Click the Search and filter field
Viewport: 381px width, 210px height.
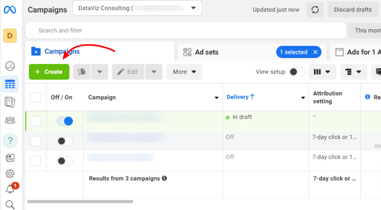pos(186,30)
